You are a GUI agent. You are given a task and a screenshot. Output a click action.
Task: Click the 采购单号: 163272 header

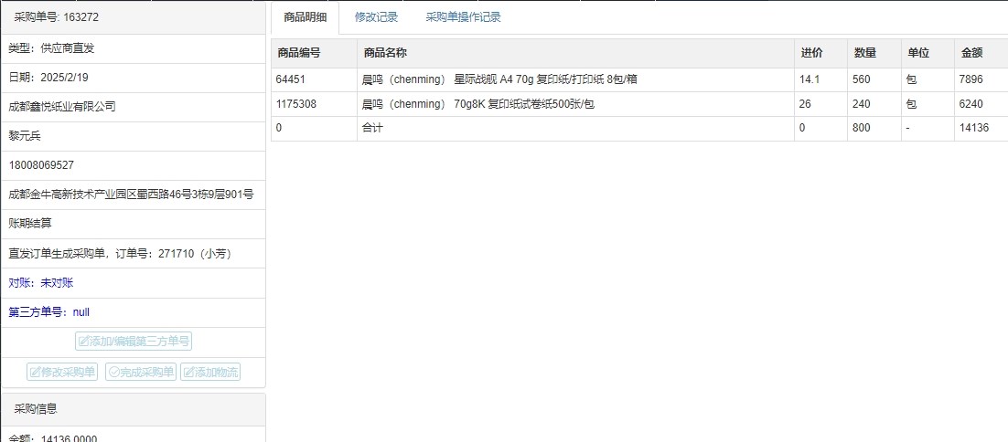pyautogui.click(x=133, y=17)
